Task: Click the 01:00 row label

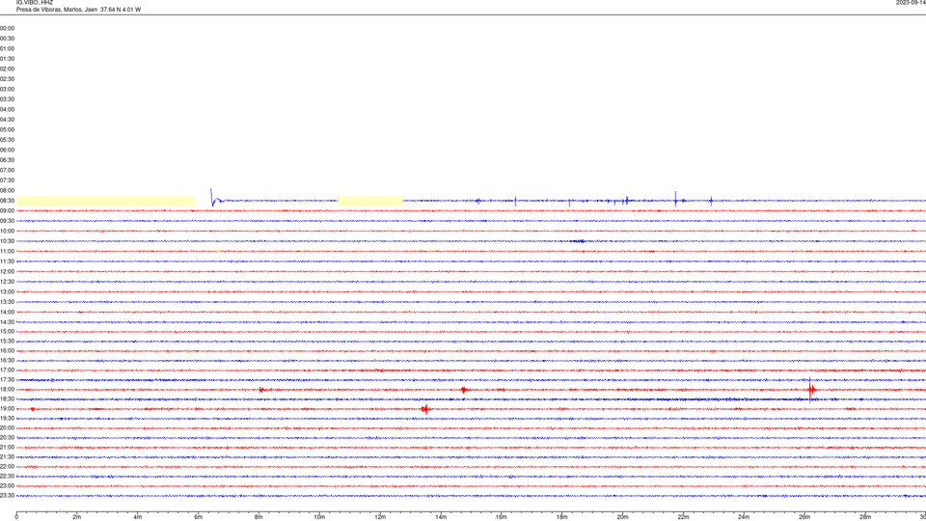Action: (x=7, y=49)
